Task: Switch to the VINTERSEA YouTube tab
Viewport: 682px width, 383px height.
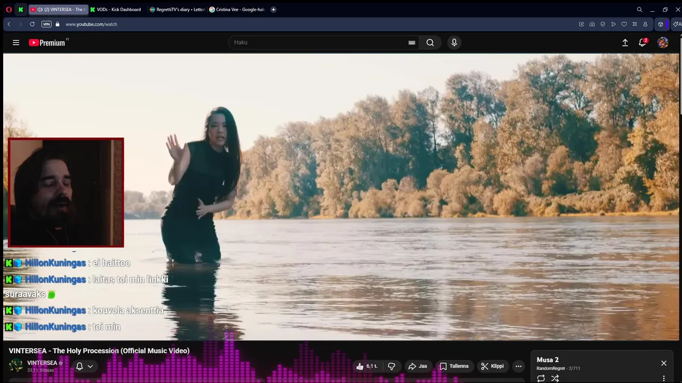Action: coord(58,10)
